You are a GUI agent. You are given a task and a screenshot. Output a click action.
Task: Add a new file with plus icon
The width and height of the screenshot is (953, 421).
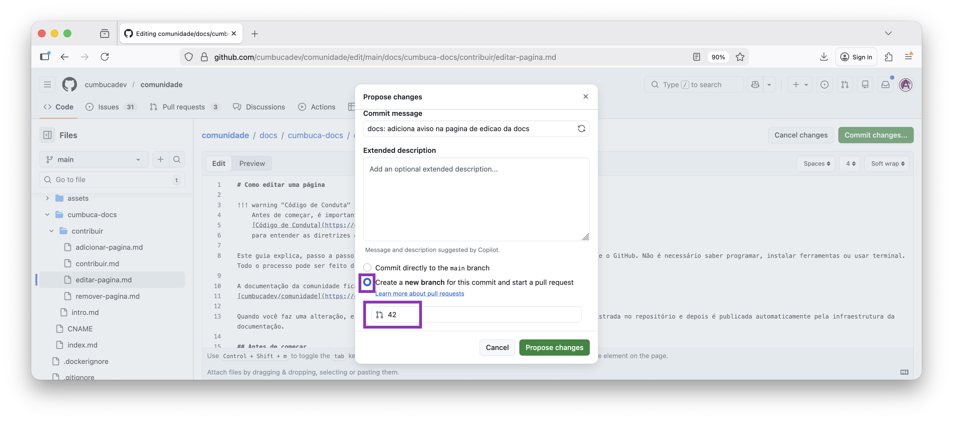coord(161,160)
